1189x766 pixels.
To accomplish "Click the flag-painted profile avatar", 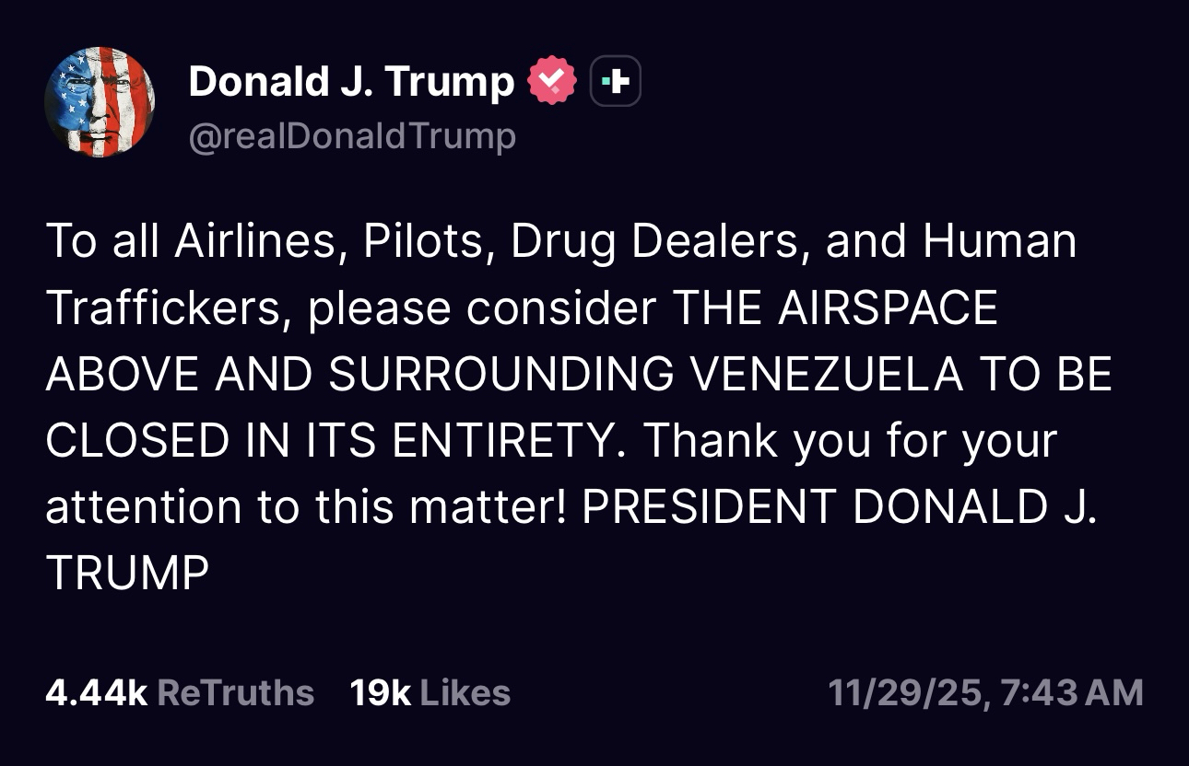I will pos(100,101).
